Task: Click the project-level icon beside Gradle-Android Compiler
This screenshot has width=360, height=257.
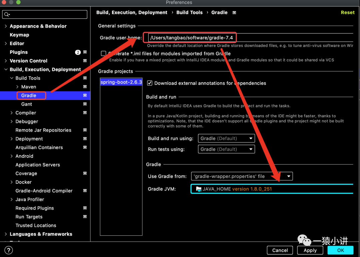Action: 85,191
